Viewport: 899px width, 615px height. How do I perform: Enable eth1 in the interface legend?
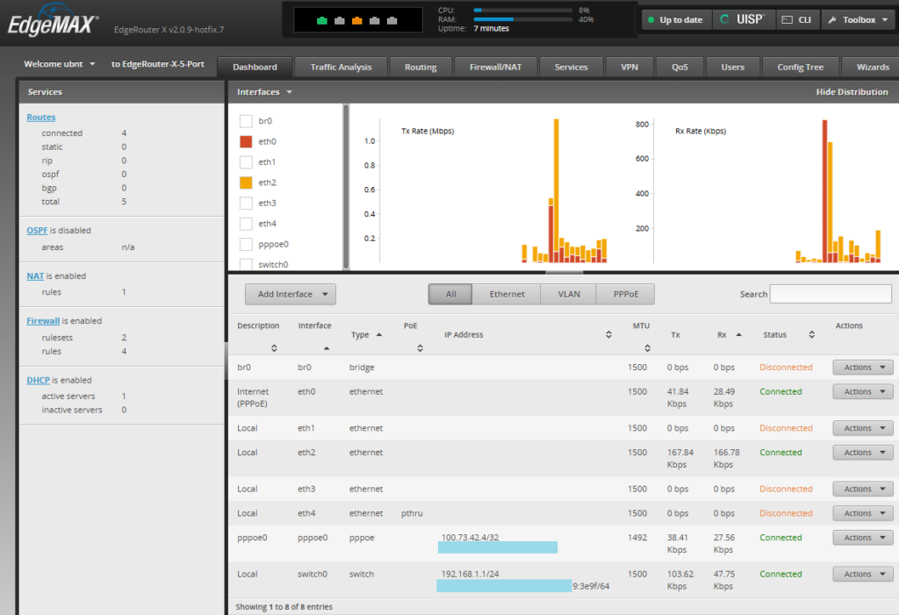(246, 162)
